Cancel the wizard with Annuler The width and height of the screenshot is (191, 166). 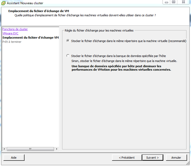176,158
